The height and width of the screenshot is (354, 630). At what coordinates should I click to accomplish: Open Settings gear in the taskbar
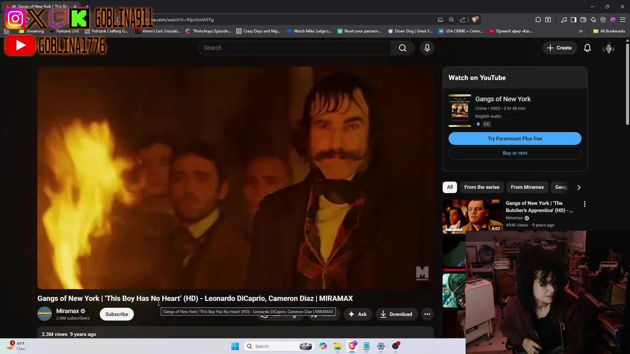pos(381,346)
